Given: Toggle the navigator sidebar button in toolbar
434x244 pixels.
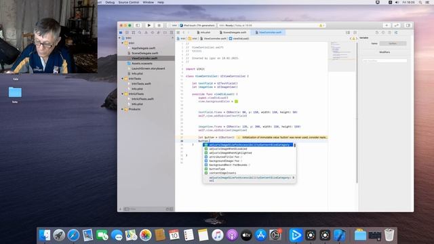Looking at the screenshot, I should 138,26.
